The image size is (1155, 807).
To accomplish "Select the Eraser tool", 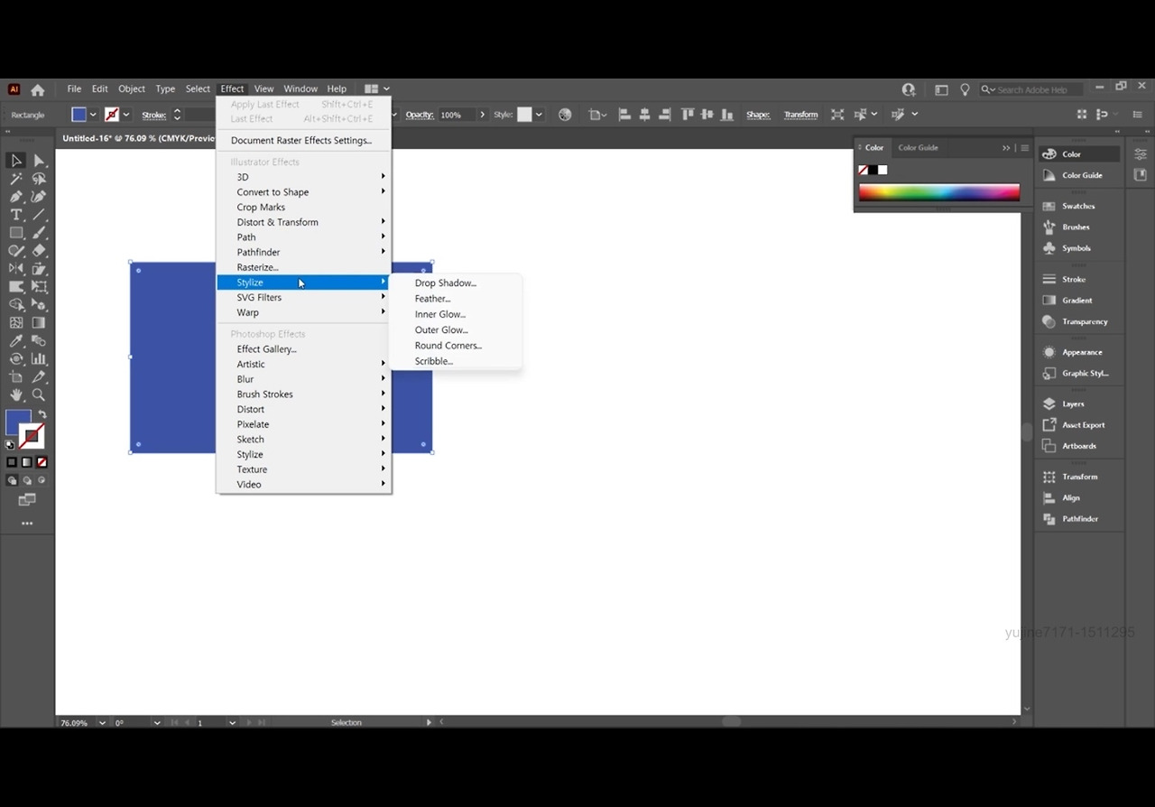I will point(39,251).
